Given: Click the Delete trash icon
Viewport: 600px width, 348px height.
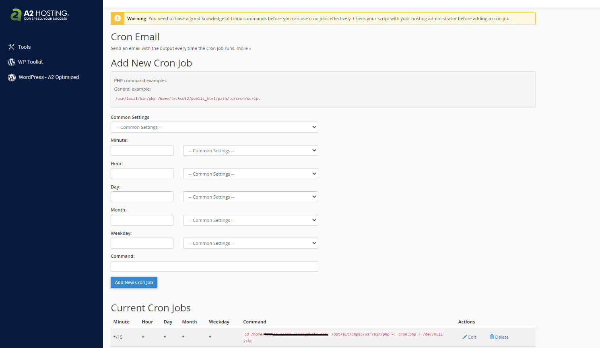Looking at the screenshot, I should point(492,337).
